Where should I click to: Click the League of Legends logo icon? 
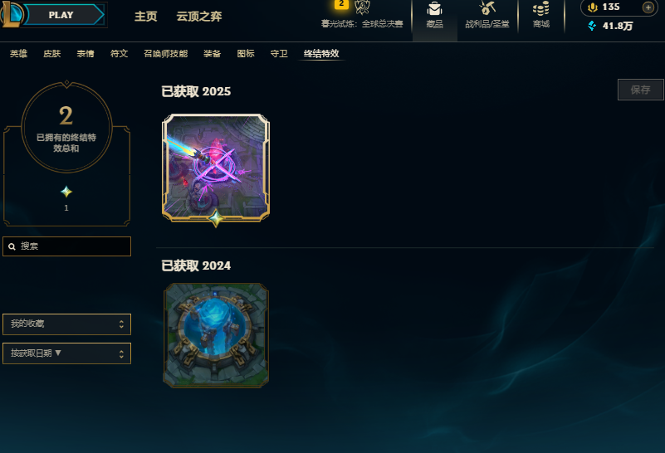[x=11, y=13]
